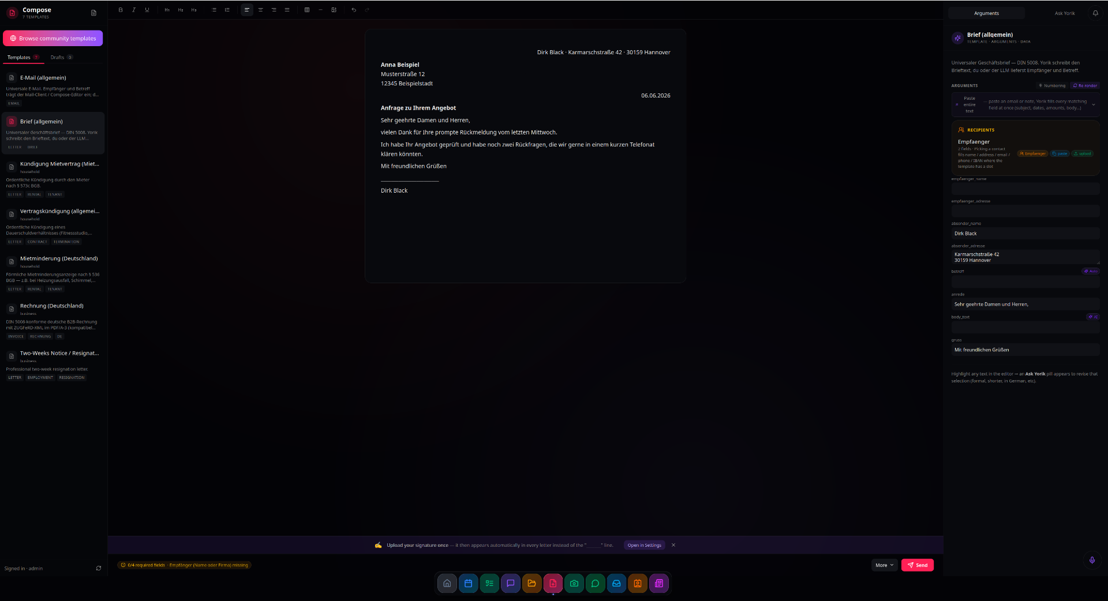
Task: Open Calendar in the bottom dock
Action: 469,583
